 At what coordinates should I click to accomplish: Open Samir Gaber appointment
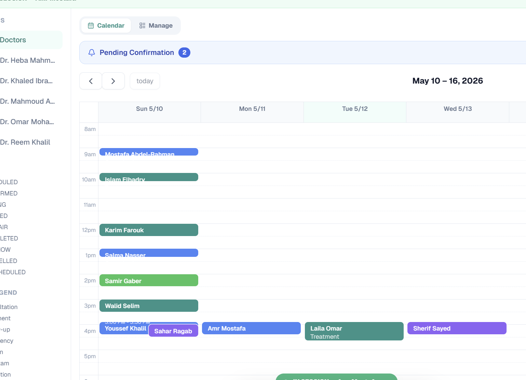(x=149, y=280)
